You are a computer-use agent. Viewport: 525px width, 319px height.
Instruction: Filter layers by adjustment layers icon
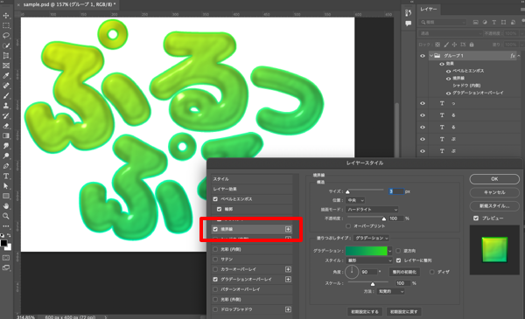pyautogui.click(x=485, y=22)
